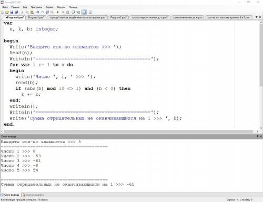Screen dimensions: 263x202
Task: Open the tab list dropdown arrow
Action: coord(257,17)
